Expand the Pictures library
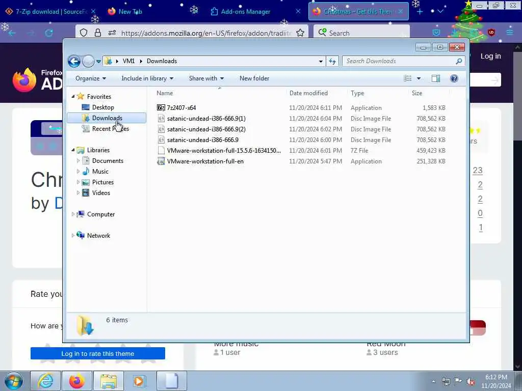The image size is (522, 391). 78,182
